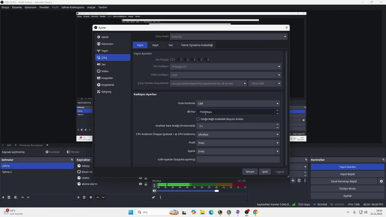Open Profil dropdown
Viewport: 386px width, 217px height.
238,143
